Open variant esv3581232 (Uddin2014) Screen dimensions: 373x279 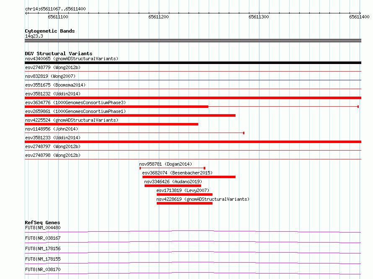[x=53, y=94]
